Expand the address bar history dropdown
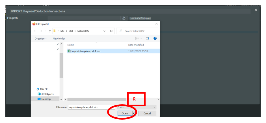The height and width of the screenshot is (123, 266). tap(104, 31)
